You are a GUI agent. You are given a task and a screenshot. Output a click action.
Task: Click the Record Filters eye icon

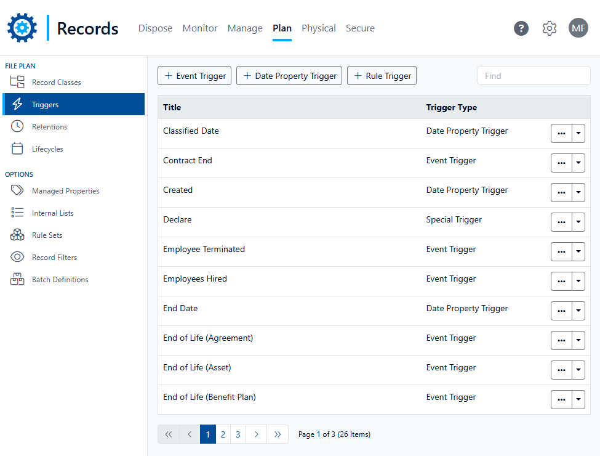(18, 257)
